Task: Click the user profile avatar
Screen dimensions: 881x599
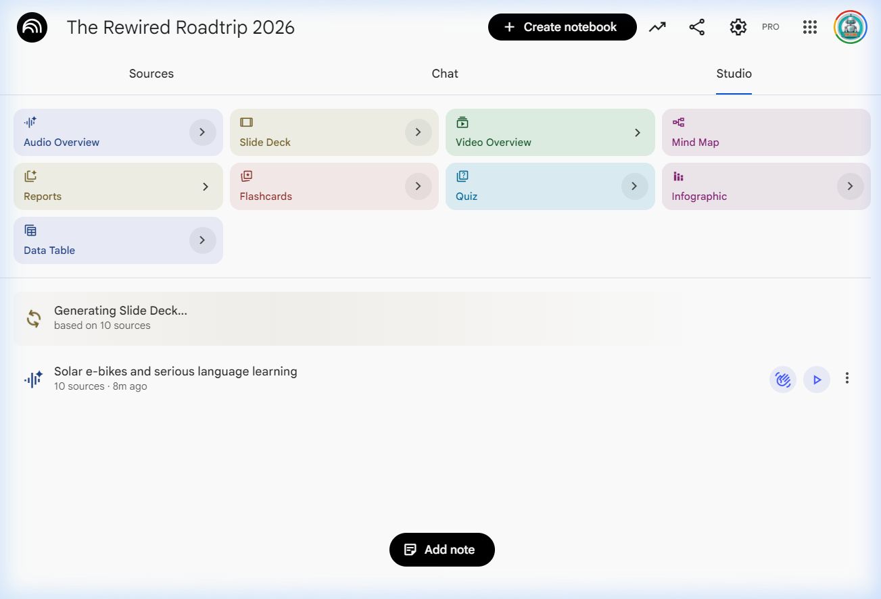Action: click(x=850, y=27)
